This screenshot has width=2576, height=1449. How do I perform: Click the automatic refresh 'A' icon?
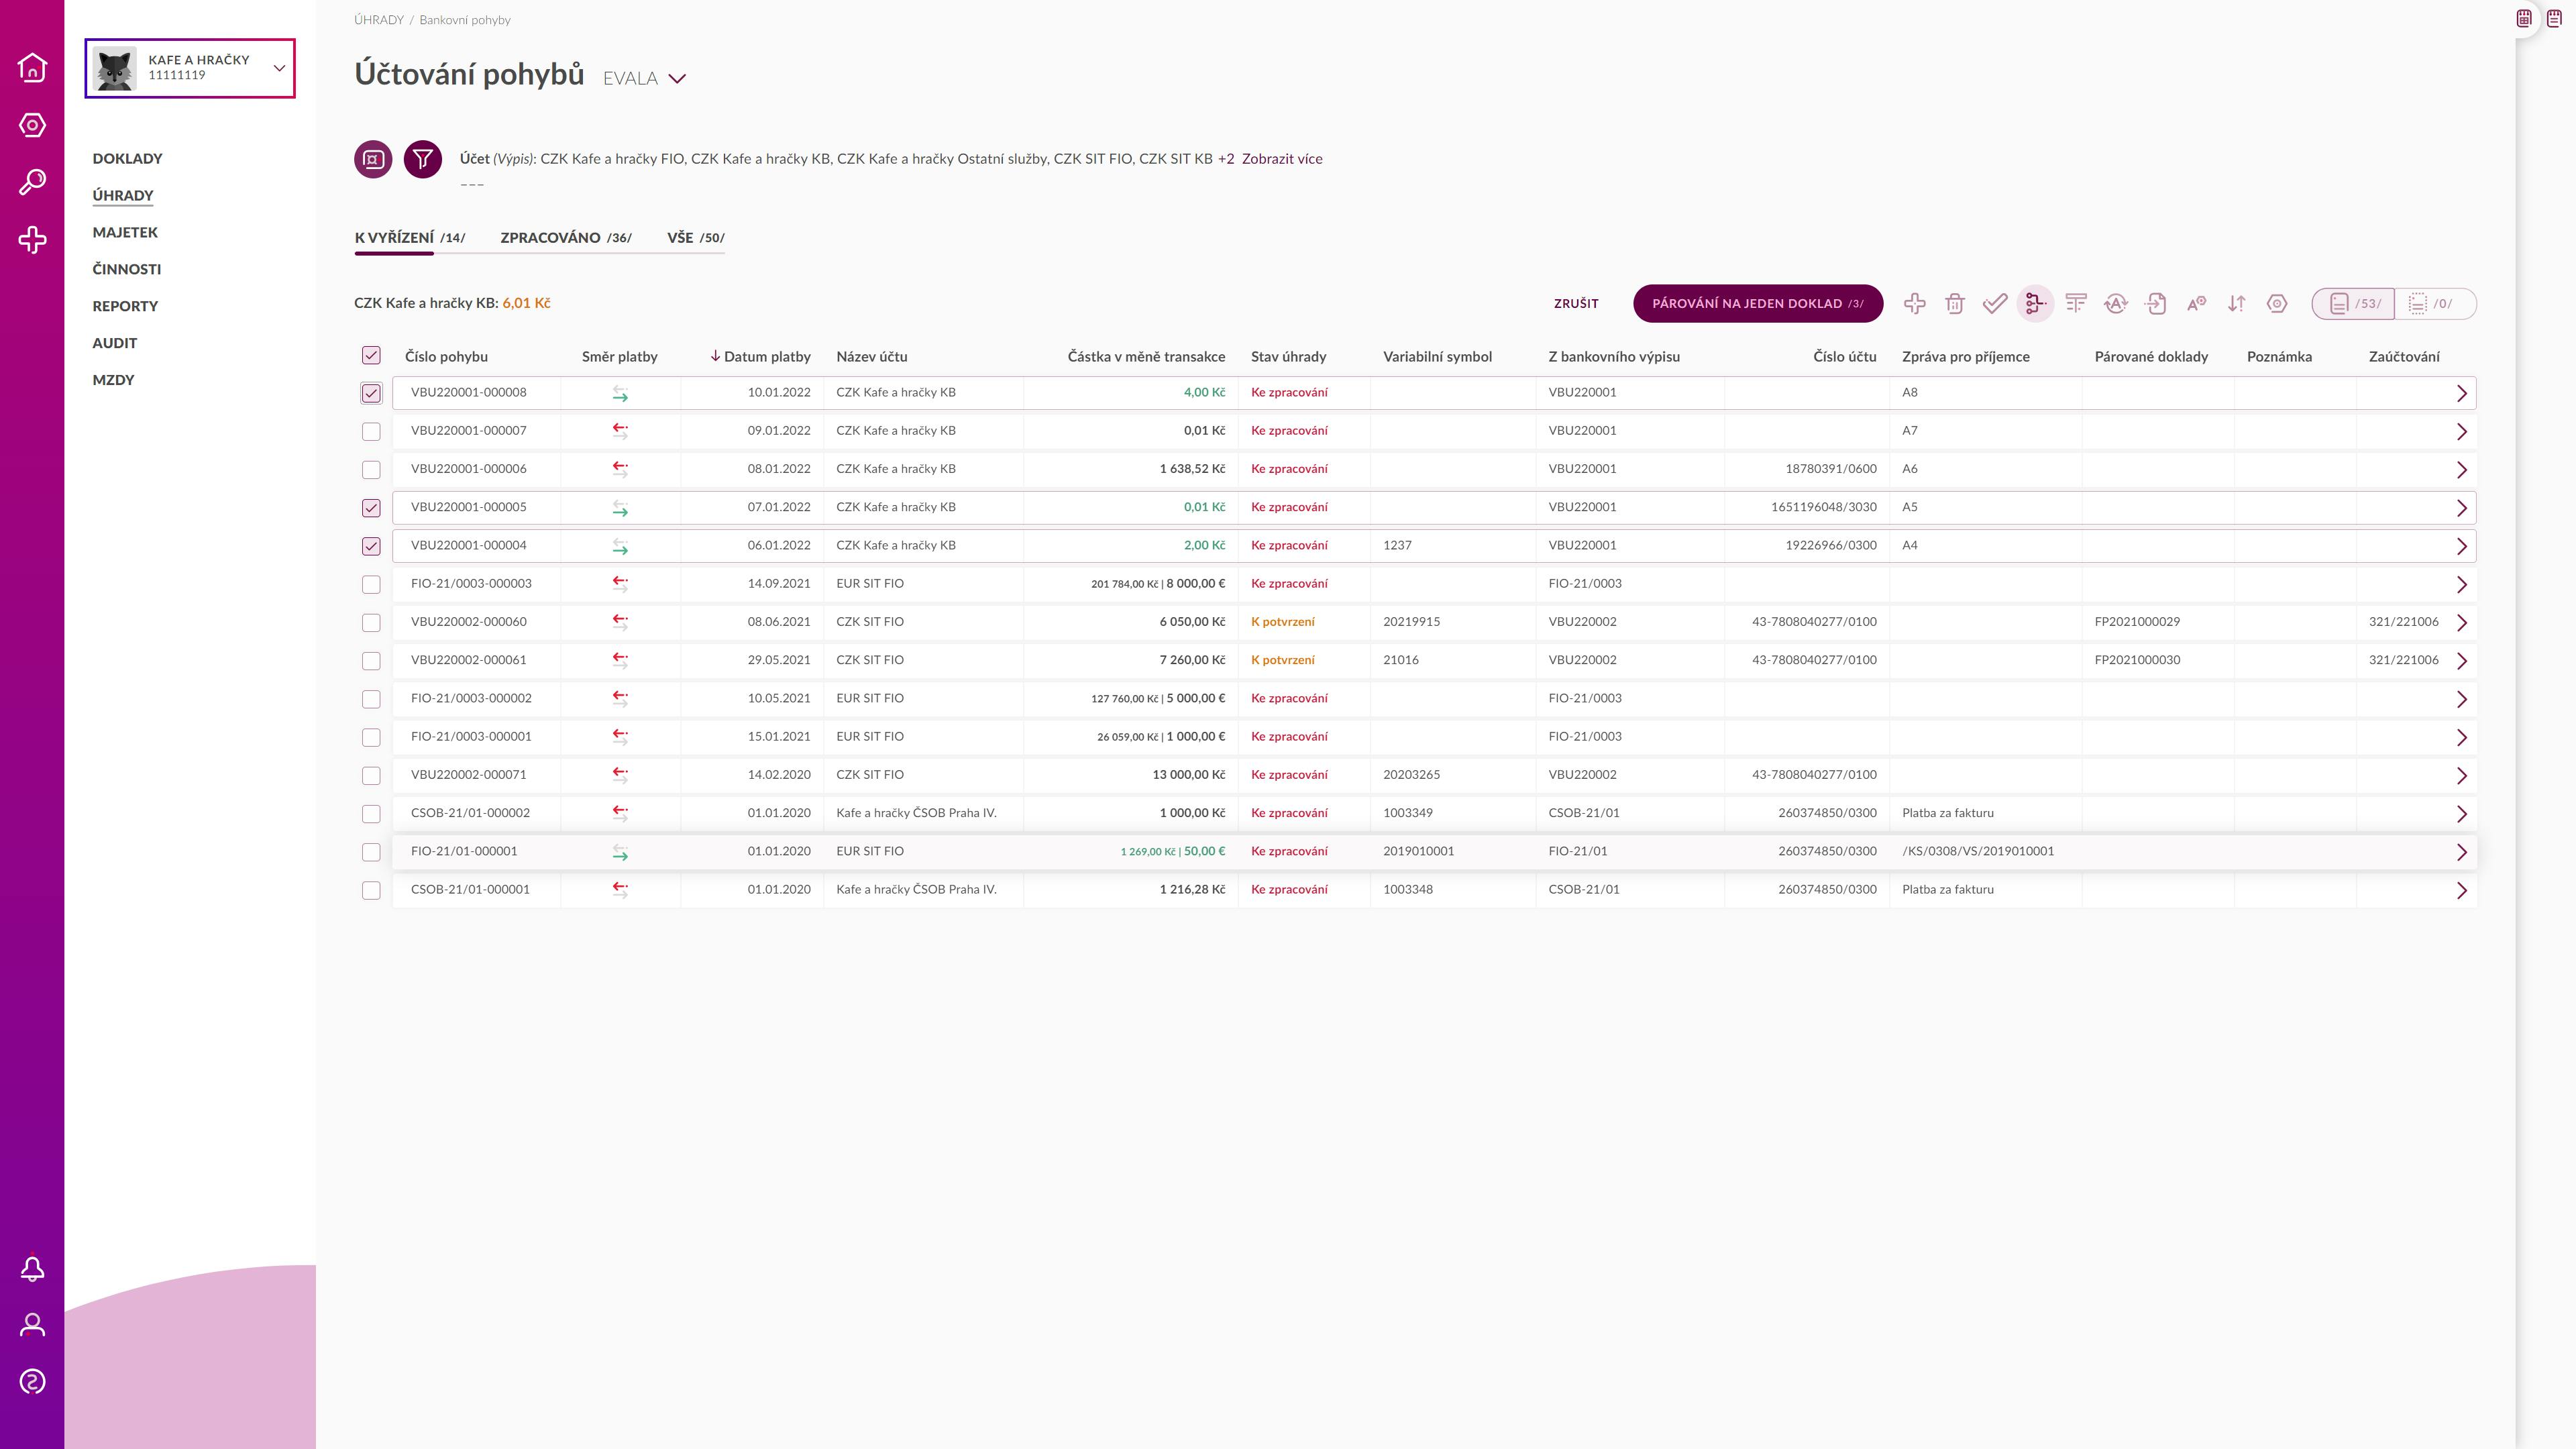pyautogui.click(x=2116, y=303)
